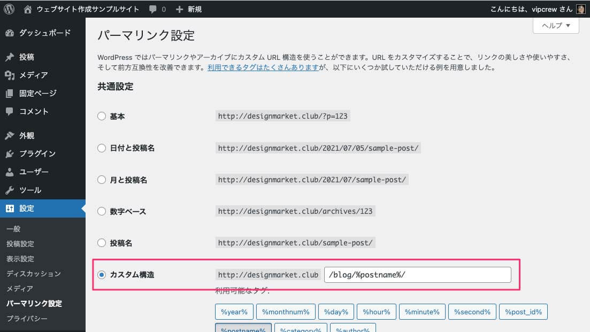
Task: Open パーマリンク設定 submenu item
Action: (34, 304)
